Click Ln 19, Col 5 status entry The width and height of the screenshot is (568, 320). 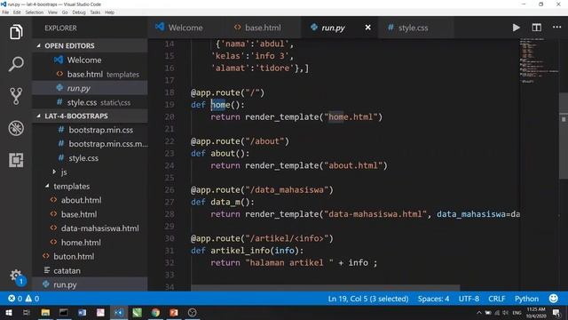[368, 299]
